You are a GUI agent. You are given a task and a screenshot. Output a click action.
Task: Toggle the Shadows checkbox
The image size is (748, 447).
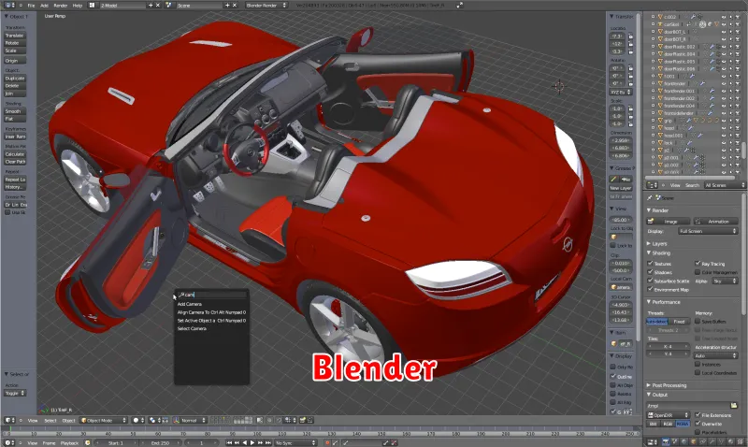650,272
